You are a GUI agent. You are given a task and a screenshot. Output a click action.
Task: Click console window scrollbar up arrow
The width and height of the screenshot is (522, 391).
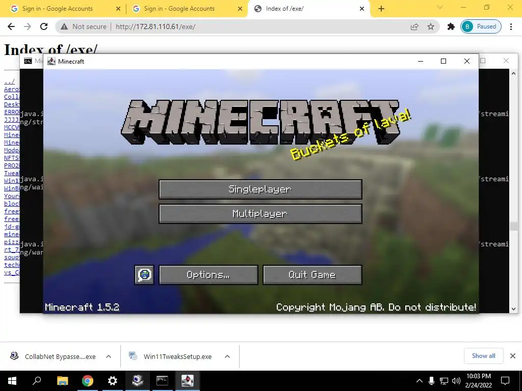click(513, 73)
